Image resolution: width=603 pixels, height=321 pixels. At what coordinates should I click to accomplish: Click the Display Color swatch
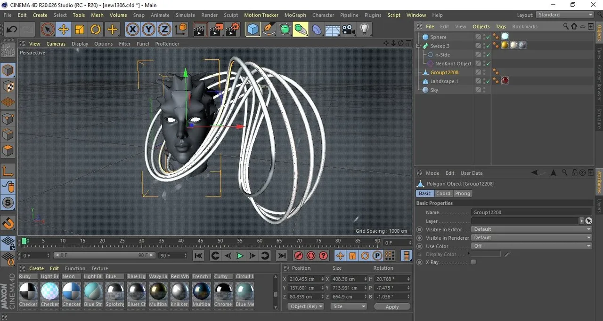coord(486,254)
